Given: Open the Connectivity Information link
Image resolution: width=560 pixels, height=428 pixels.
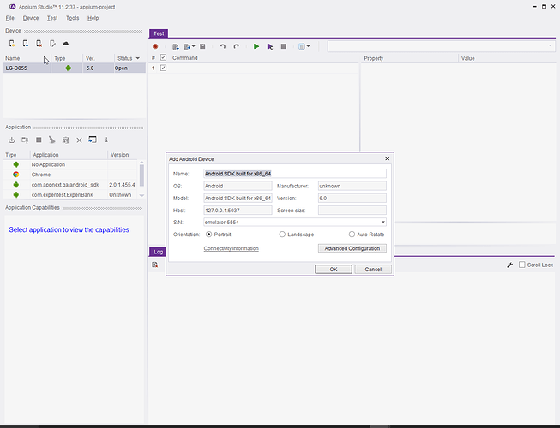Looking at the screenshot, I should point(231,248).
